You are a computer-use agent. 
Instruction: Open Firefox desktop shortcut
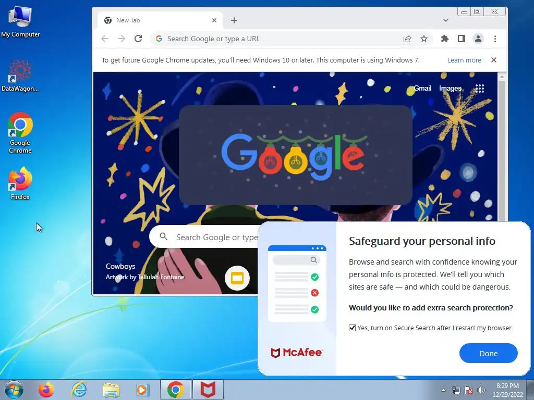pos(20,183)
